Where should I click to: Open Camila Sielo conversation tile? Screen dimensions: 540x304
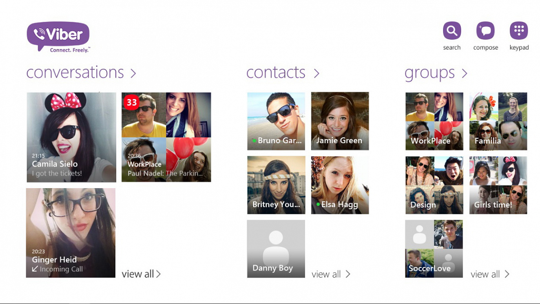click(x=71, y=137)
